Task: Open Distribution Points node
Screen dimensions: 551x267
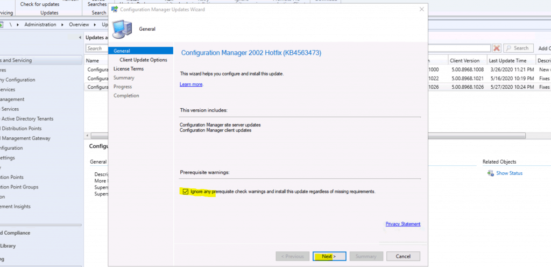Action: click(21, 129)
